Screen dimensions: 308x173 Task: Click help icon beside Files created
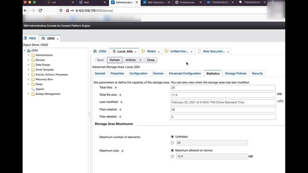[x=120, y=110]
